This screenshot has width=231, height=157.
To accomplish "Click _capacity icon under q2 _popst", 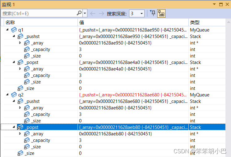I will [x=27, y=140].
